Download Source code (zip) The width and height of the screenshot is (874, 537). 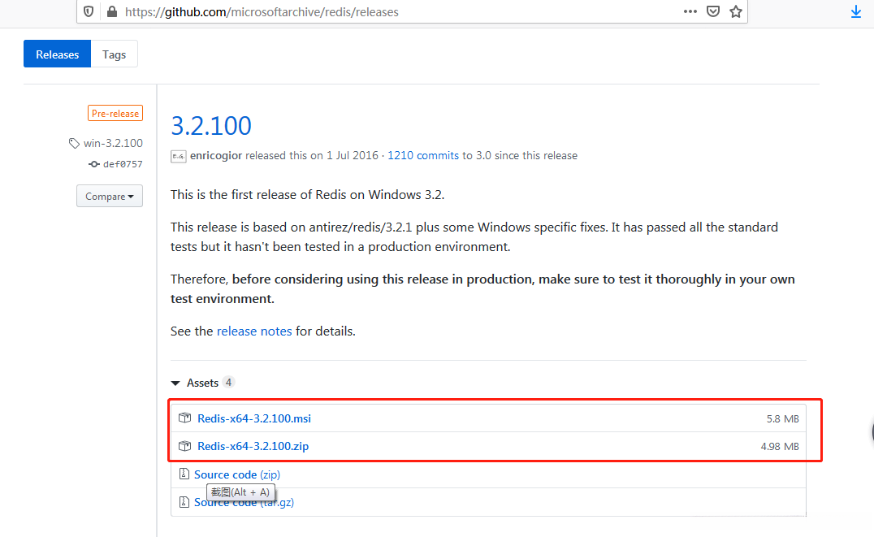click(x=237, y=474)
